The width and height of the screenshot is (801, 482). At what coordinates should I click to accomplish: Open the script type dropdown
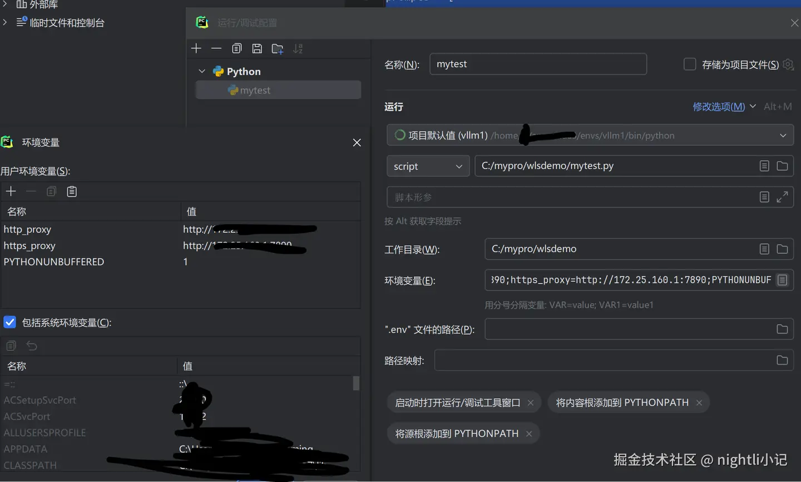click(427, 166)
